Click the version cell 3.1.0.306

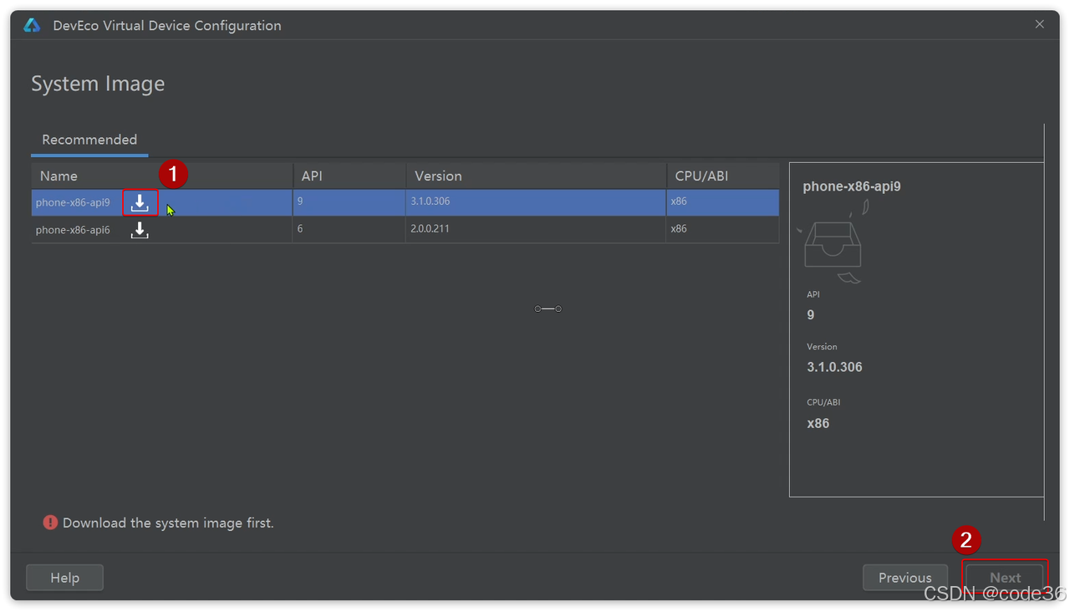tap(430, 201)
